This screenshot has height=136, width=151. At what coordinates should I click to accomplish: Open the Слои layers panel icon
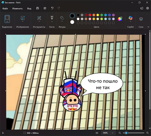[x=141, y=19]
